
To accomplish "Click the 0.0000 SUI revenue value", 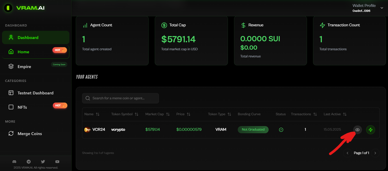I will tap(260, 39).
